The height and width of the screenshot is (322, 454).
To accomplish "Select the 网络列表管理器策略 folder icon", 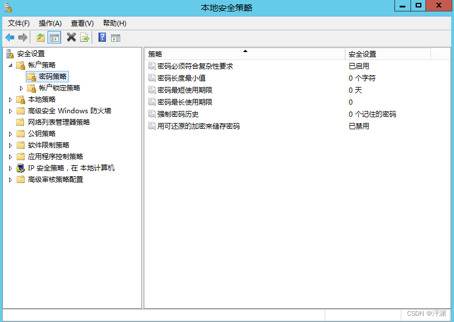I will (x=20, y=122).
